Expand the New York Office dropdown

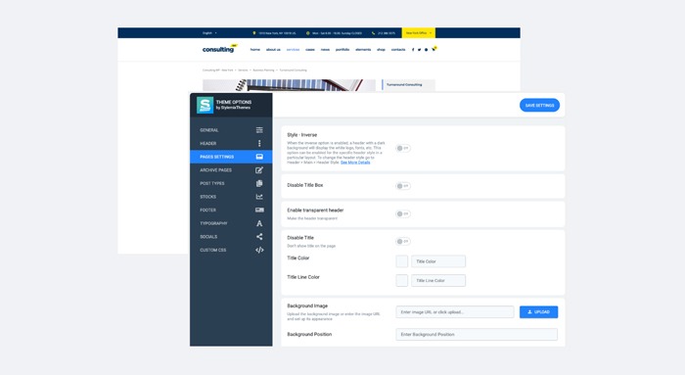coord(419,32)
